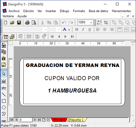Toggle italic formatting

[x=83, y=30]
